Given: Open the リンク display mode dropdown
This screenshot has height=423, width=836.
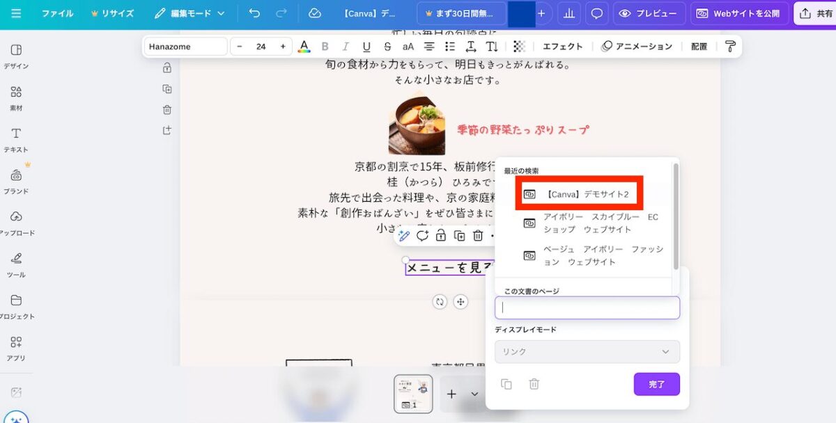Looking at the screenshot, I should [587, 351].
